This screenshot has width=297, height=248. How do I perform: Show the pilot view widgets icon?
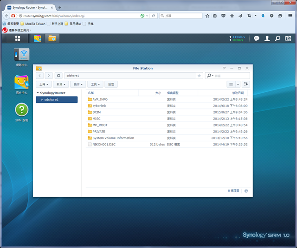288,38
